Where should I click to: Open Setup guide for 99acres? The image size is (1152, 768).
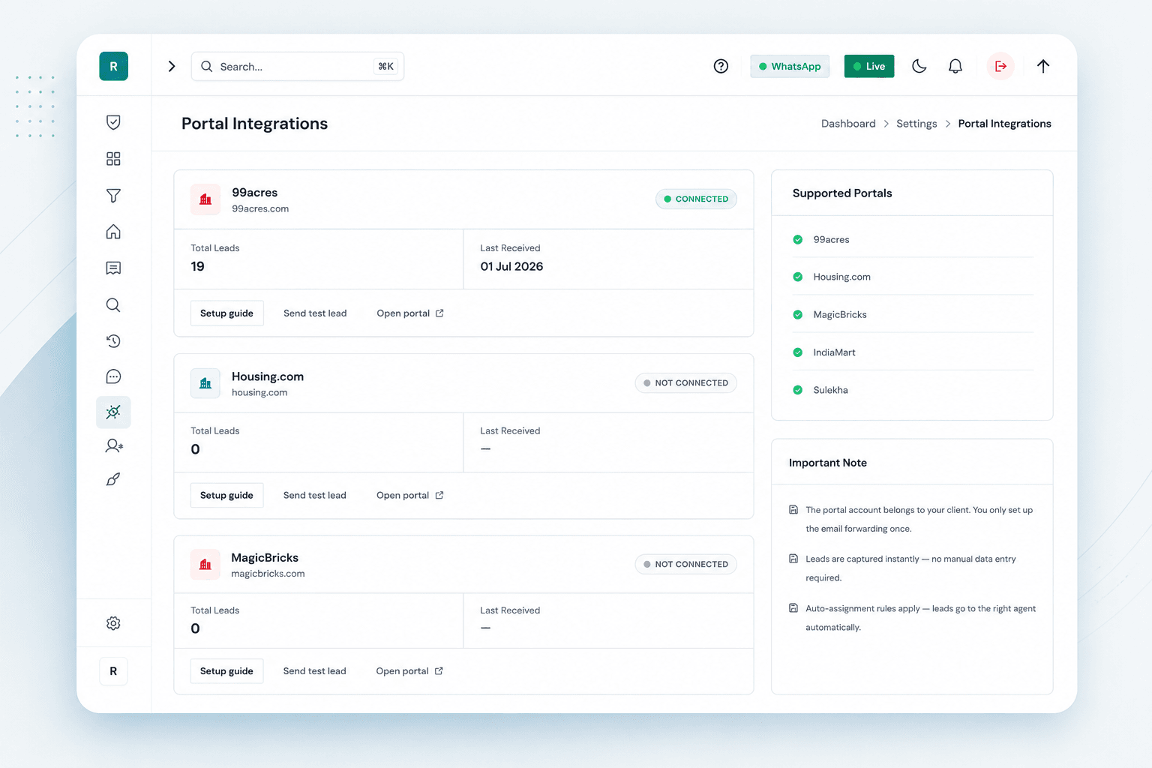click(226, 313)
